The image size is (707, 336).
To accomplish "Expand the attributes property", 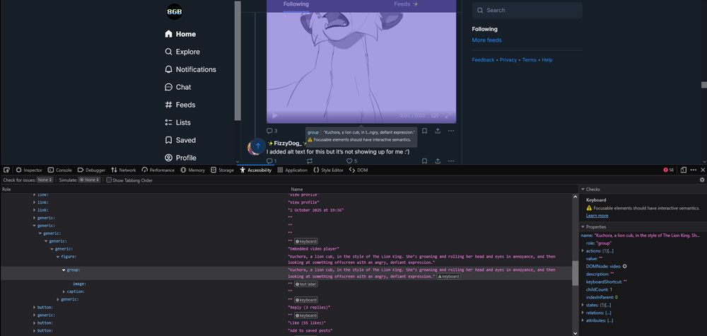I will coord(583,320).
